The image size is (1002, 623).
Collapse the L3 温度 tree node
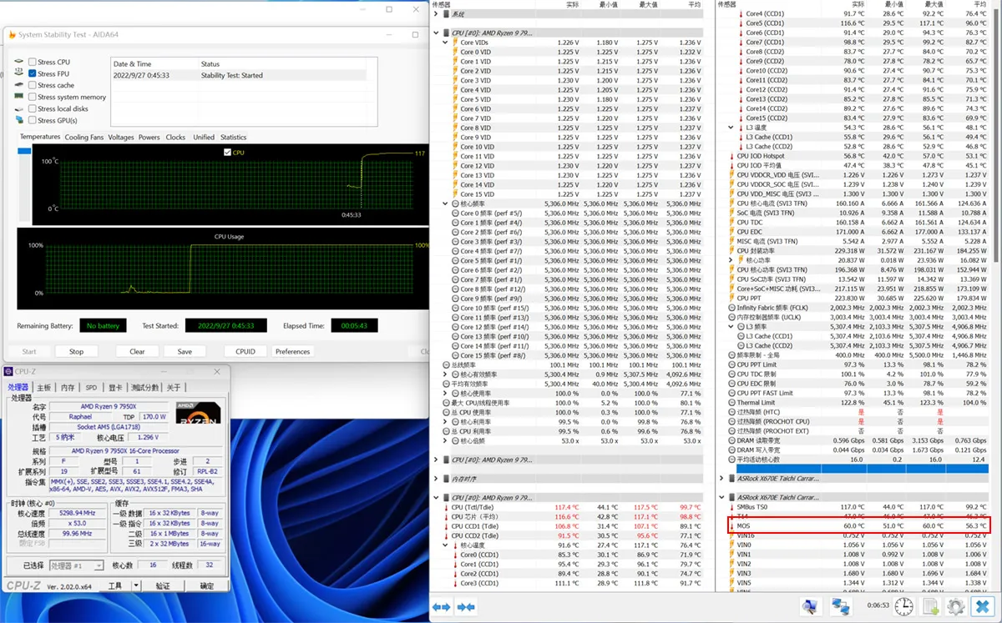(x=731, y=128)
